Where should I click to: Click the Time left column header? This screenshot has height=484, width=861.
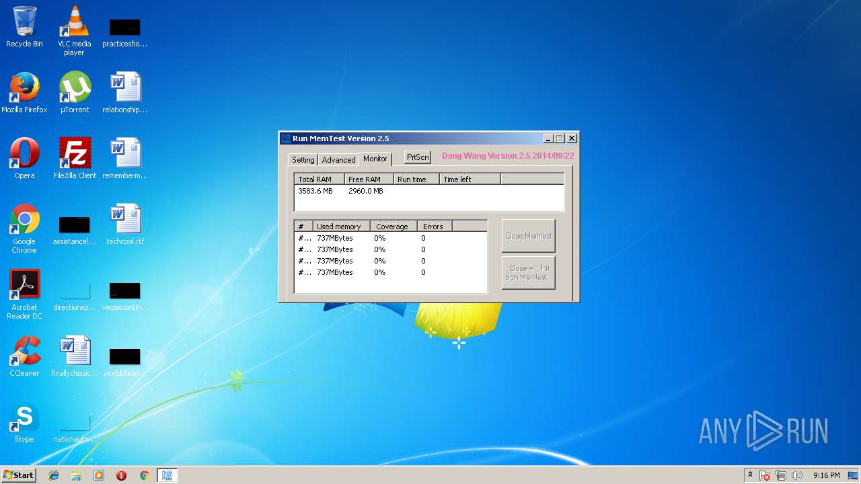(x=470, y=179)
